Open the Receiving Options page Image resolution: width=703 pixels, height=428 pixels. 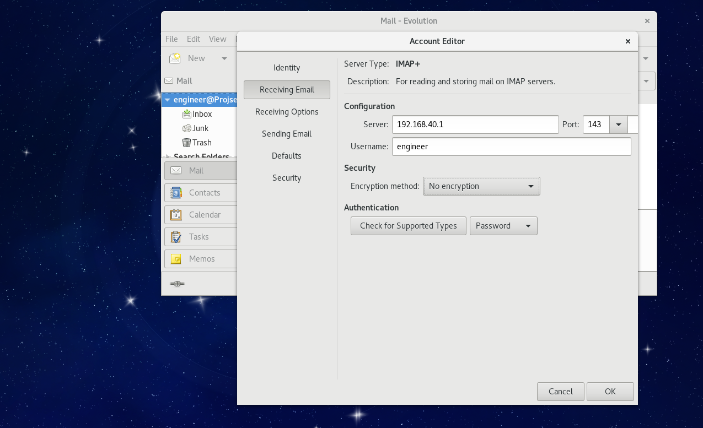click(287, 112)
